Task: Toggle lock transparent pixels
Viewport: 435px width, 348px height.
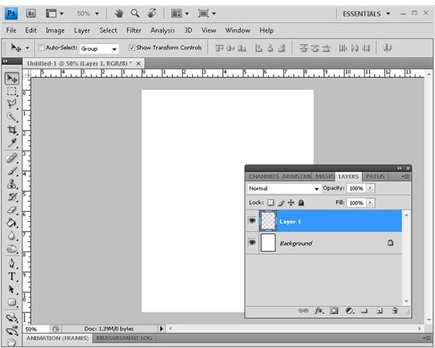Action: click(270, 202)
